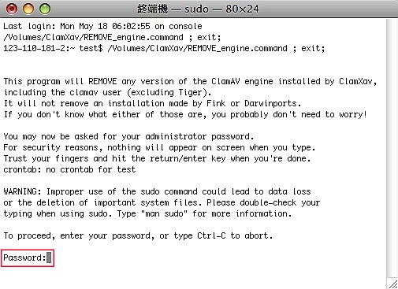Click the 'Last login: Mon May 18' line
Image resolution: width=398 pixels, height=289 pixels.
(102, 26)
